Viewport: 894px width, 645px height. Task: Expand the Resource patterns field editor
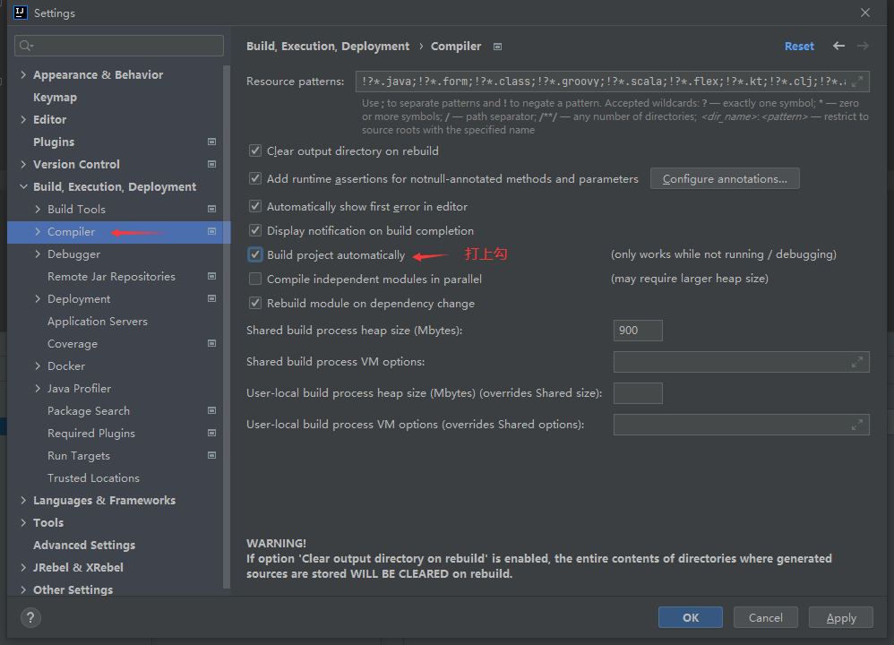pyautogui.click(x=857, y=82)
